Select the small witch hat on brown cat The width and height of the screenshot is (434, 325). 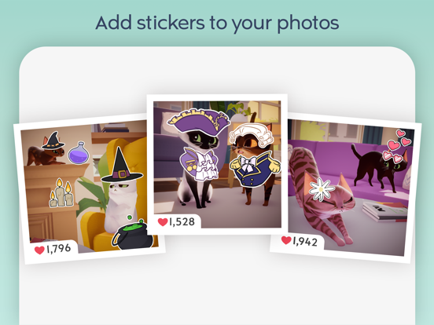53,141
